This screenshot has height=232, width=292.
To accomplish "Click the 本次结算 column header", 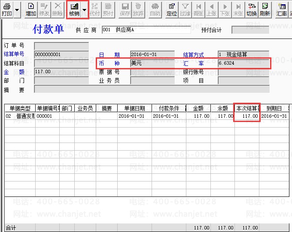I will point(247,108).
